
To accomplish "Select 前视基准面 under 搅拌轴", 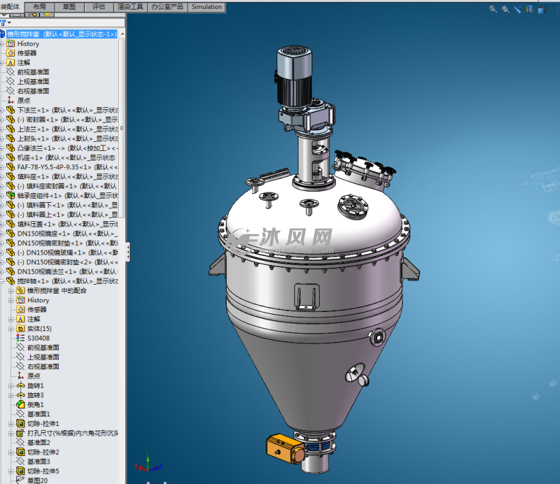I will pyautogui.click(x=43, y=347).
